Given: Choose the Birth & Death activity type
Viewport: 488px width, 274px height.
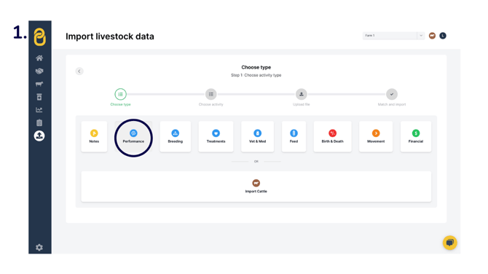Looking at the screenshot, I should point(332,136).
